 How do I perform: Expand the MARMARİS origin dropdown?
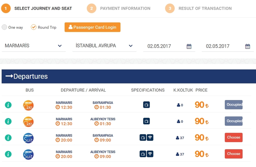coord(34,46)
